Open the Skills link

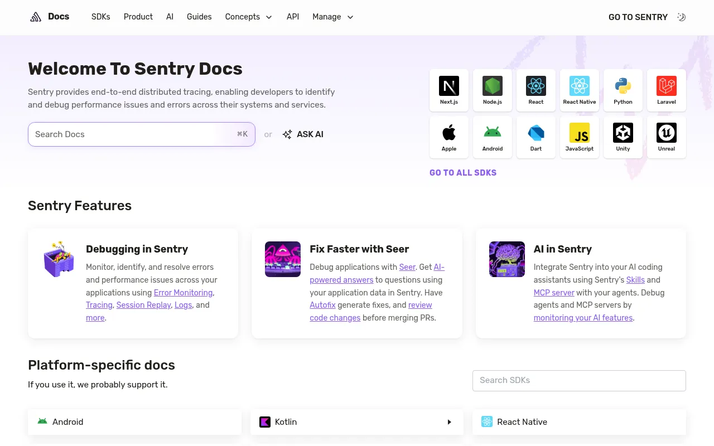[635, 280]
